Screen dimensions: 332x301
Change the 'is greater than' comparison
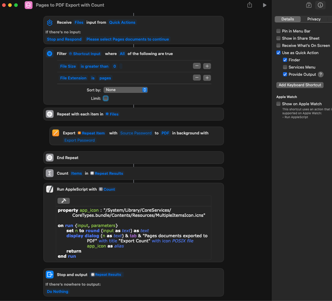tap(95, 66)
